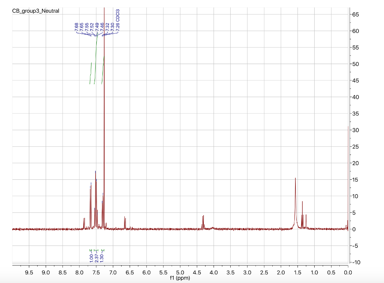Select the 0.0 mark on the ppm axis

tap(349, 273)
